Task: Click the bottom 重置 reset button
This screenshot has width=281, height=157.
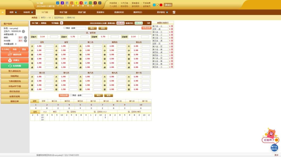Action: click(x=108, y=95)
